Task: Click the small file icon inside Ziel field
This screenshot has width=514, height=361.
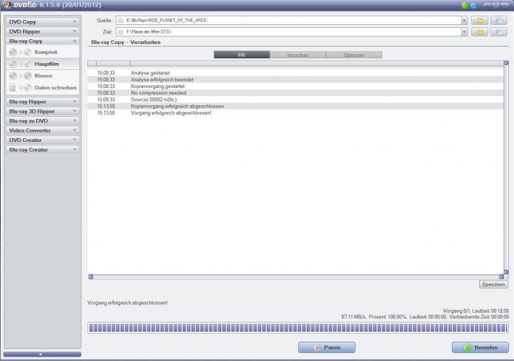Action: click(121, 32)
